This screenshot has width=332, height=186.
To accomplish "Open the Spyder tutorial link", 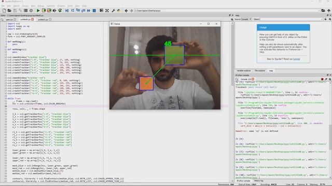I will coord(296,59).
